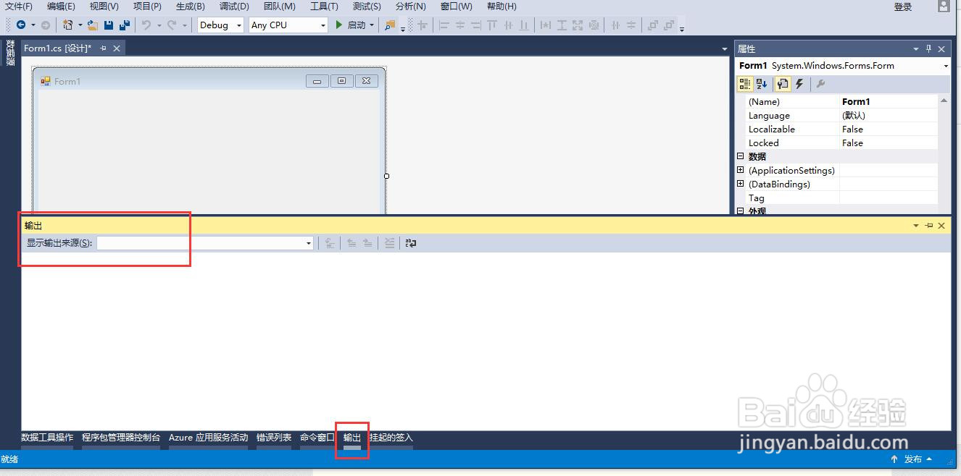Sort properties alphabetically
The width and height of the screenshot is (961, 476).
point(762,84)
